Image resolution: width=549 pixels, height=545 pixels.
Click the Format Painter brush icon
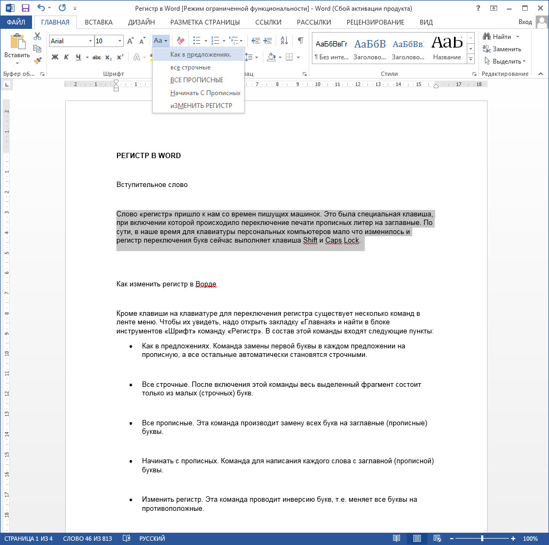pyautogui.click(x=37, y=60)
